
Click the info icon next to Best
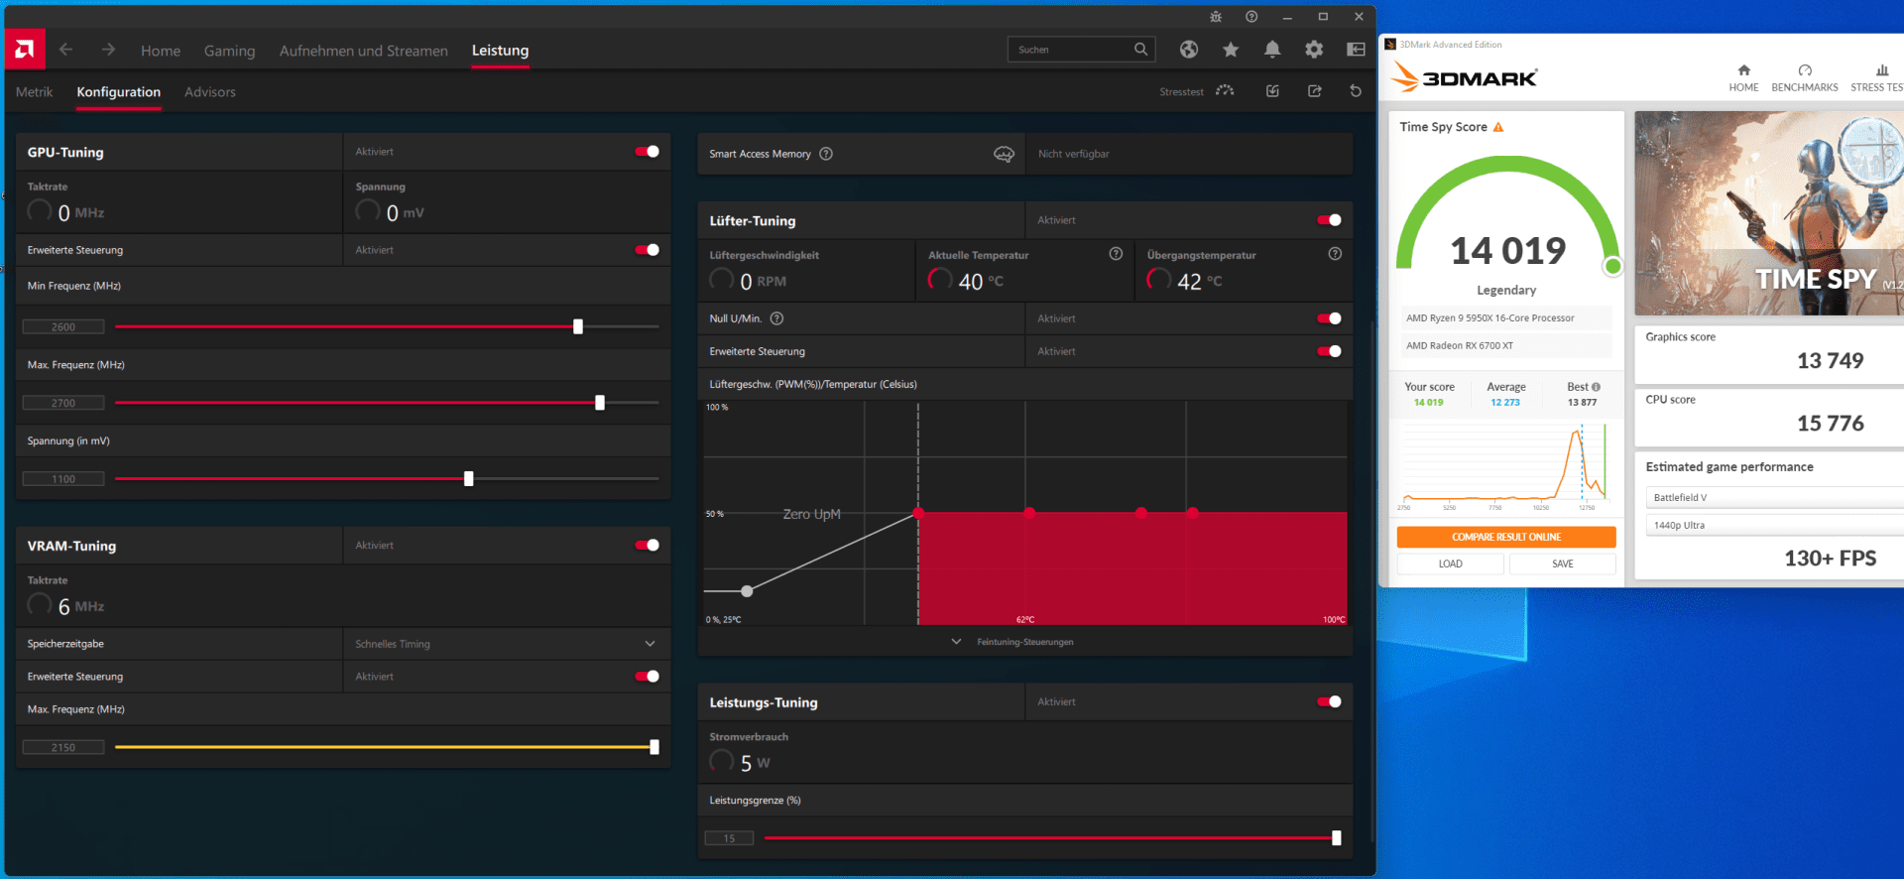(1596, 387)
